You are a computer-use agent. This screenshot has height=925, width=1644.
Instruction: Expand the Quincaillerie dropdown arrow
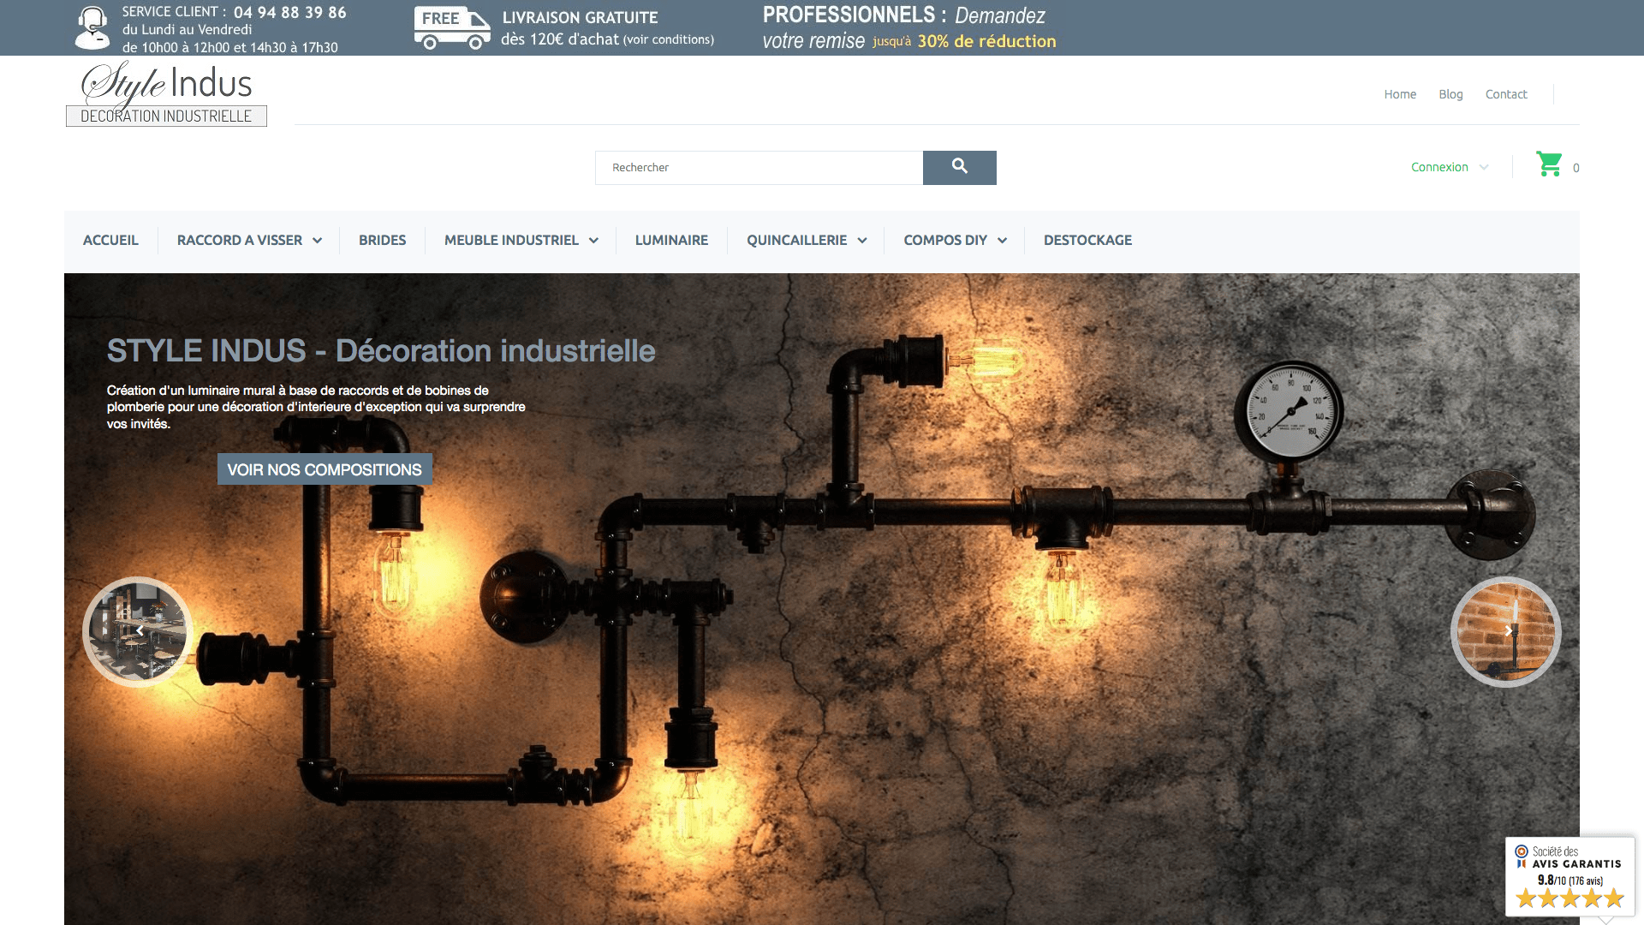pyautogui.click(x=862, y=241)
